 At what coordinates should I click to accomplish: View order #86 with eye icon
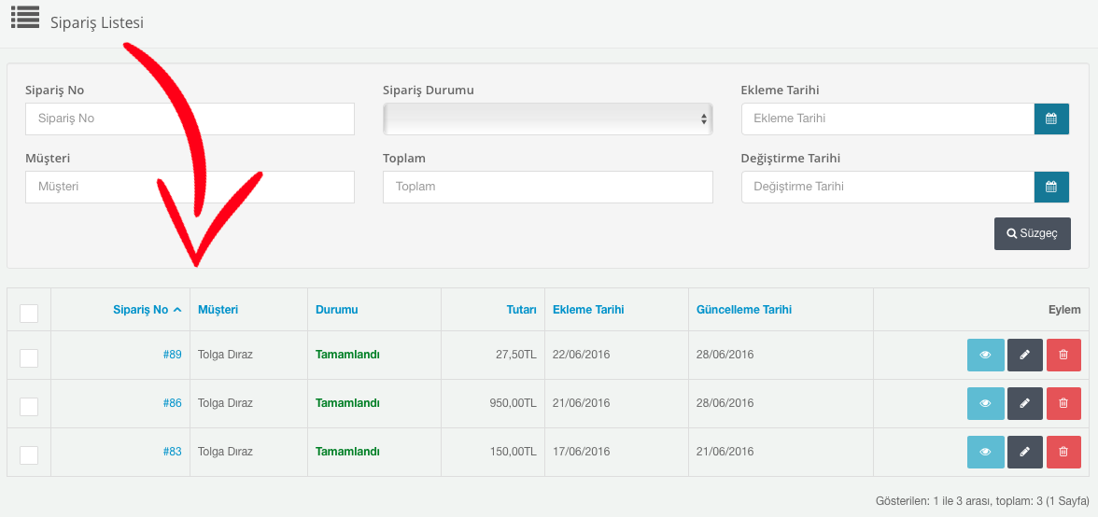pos(985,403)
